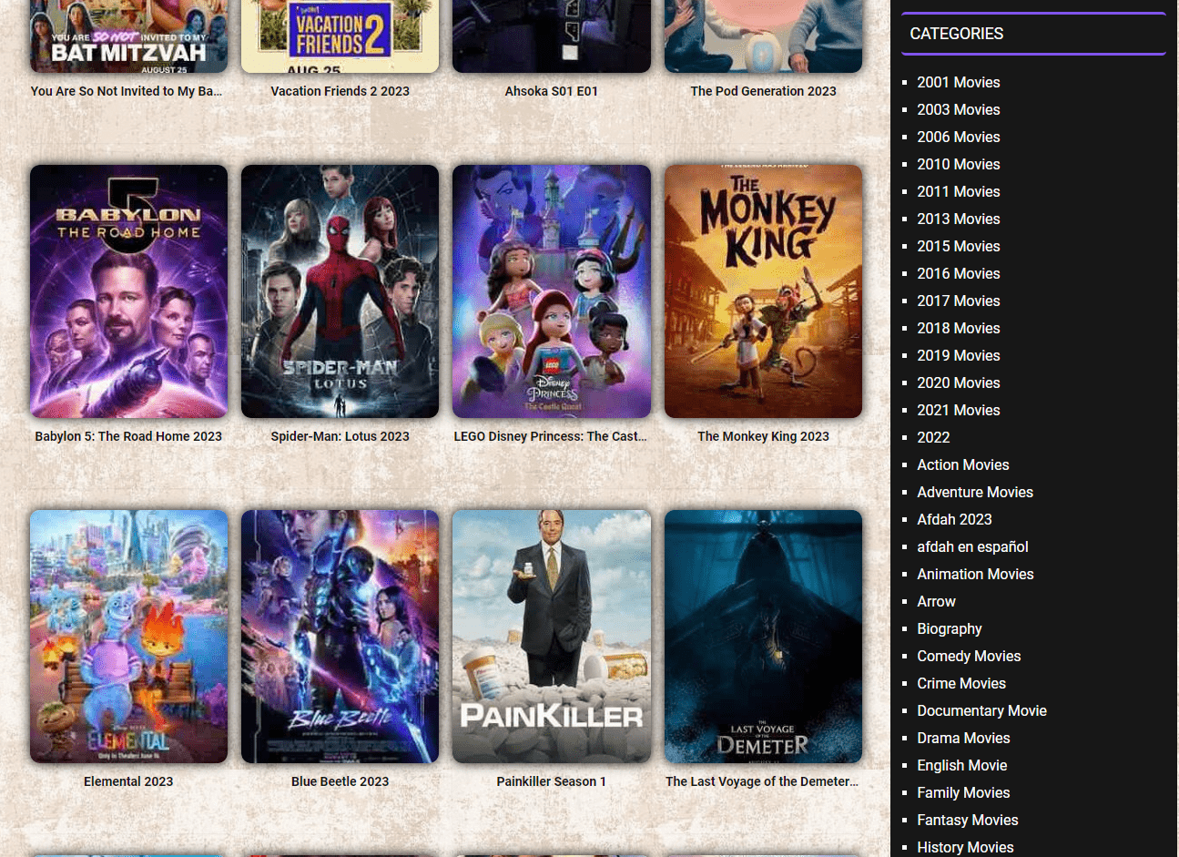The width and height of the screenshot is (1179, 857).
Task: Click the 'Ahsoka S01 E01' title link
Action: 552,91
